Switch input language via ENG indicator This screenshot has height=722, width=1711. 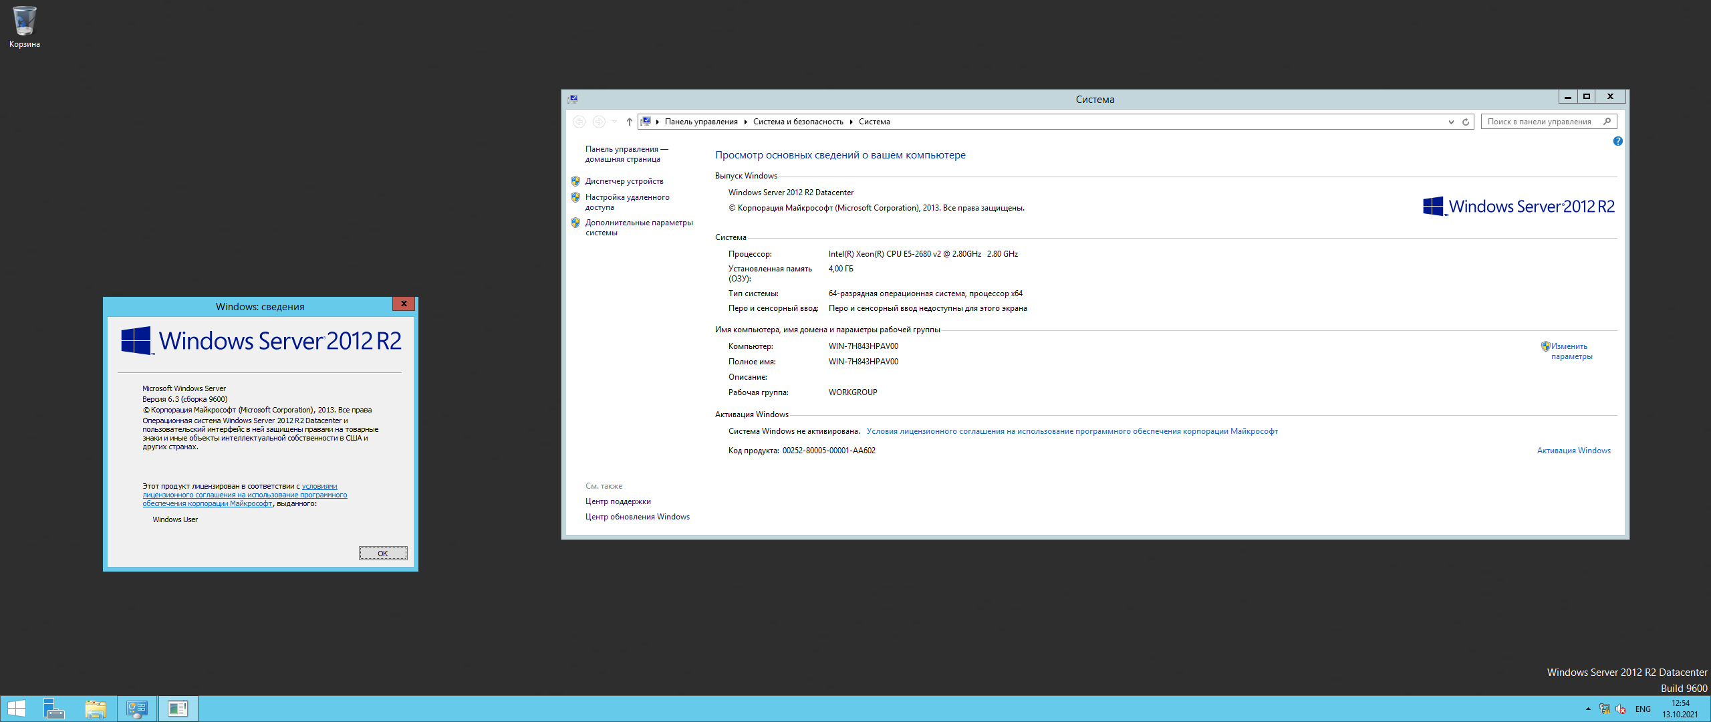tap(1643, 709)
